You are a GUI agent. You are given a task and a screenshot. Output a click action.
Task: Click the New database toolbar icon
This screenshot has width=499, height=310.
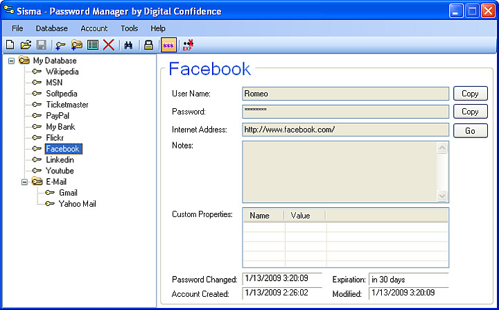coord(10,45)
